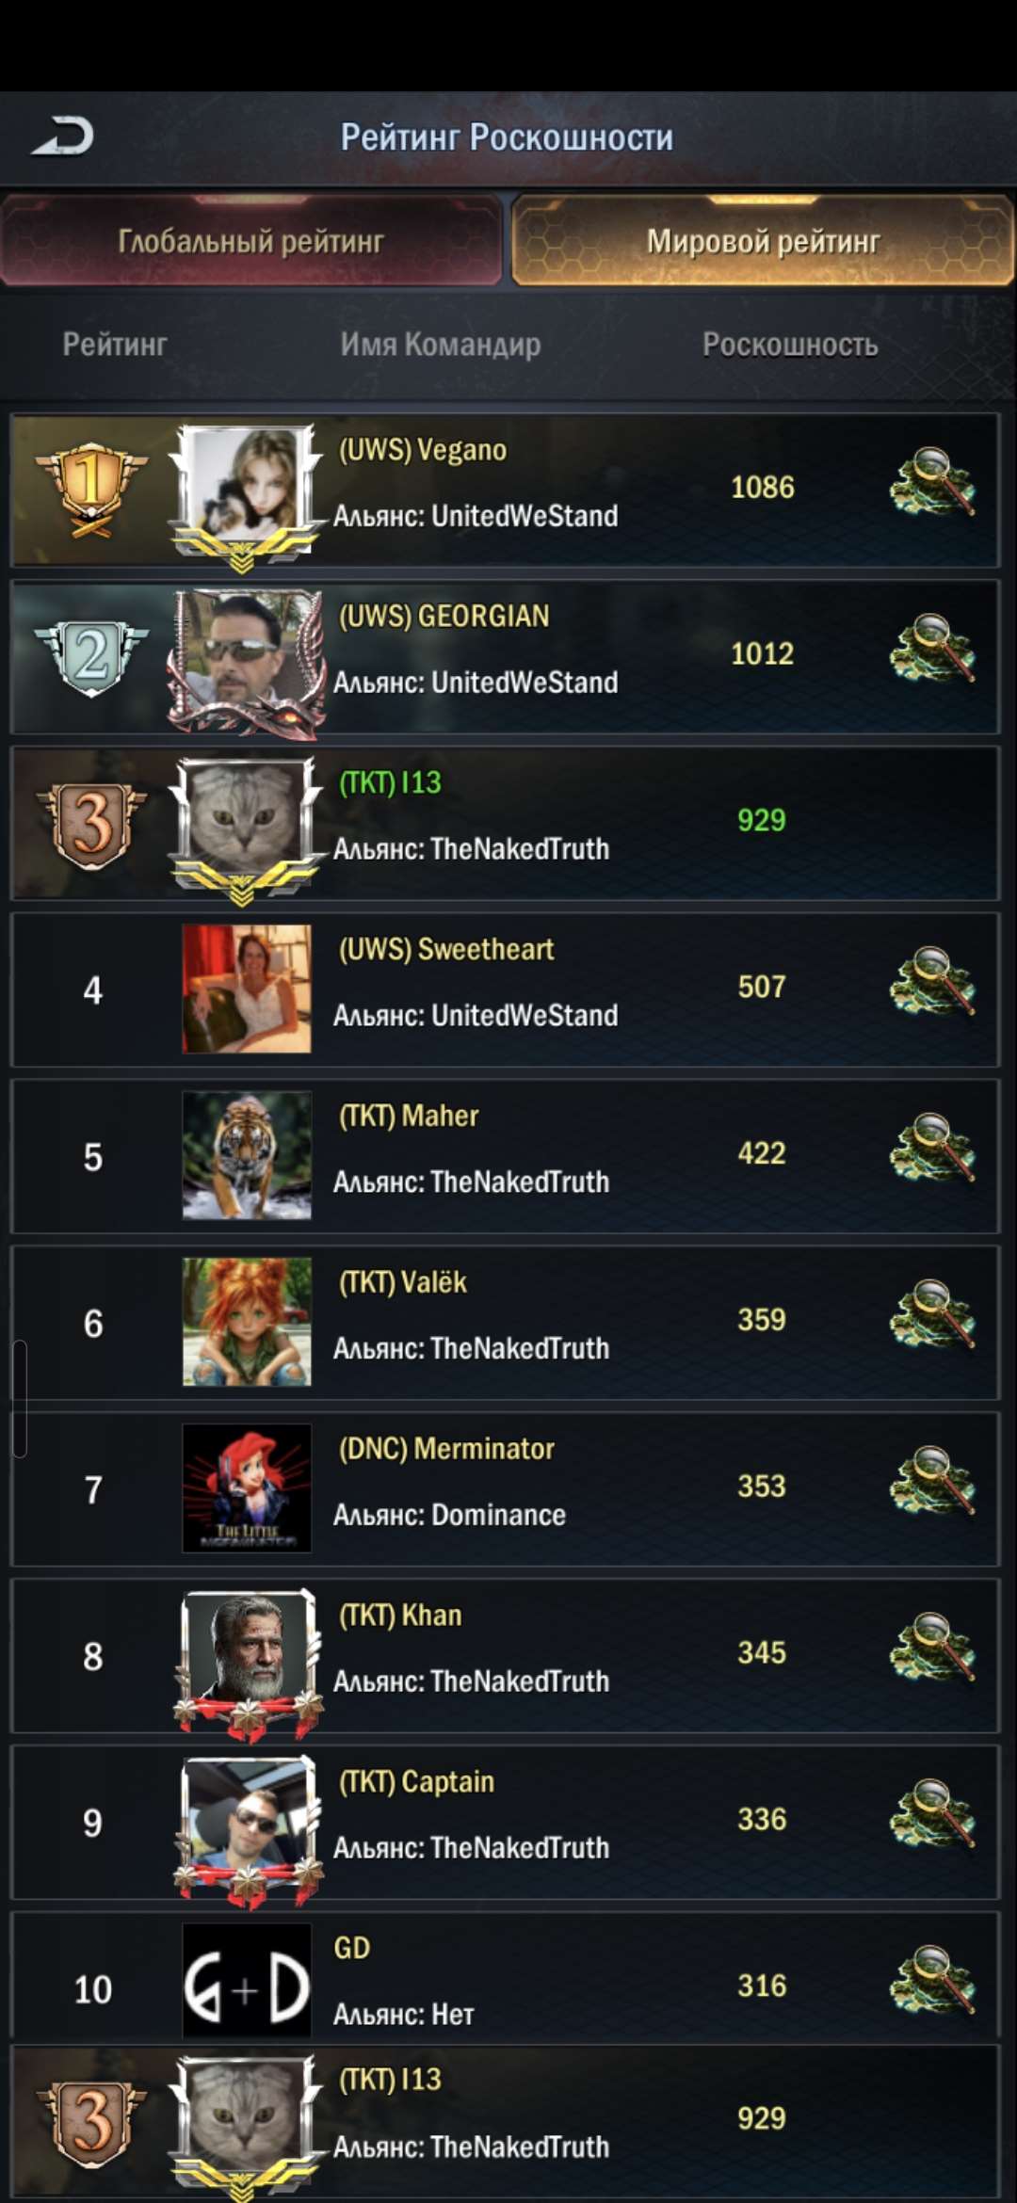Screen dimensions: 1017x2203
Task: Tap the back arrow icon
Action: (63, 137)
